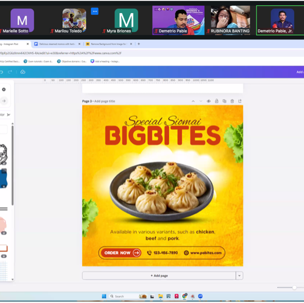Switch to the Delicious steamed momos tab
The width and height of the screenshot is (304, 303).
(57, 44)
